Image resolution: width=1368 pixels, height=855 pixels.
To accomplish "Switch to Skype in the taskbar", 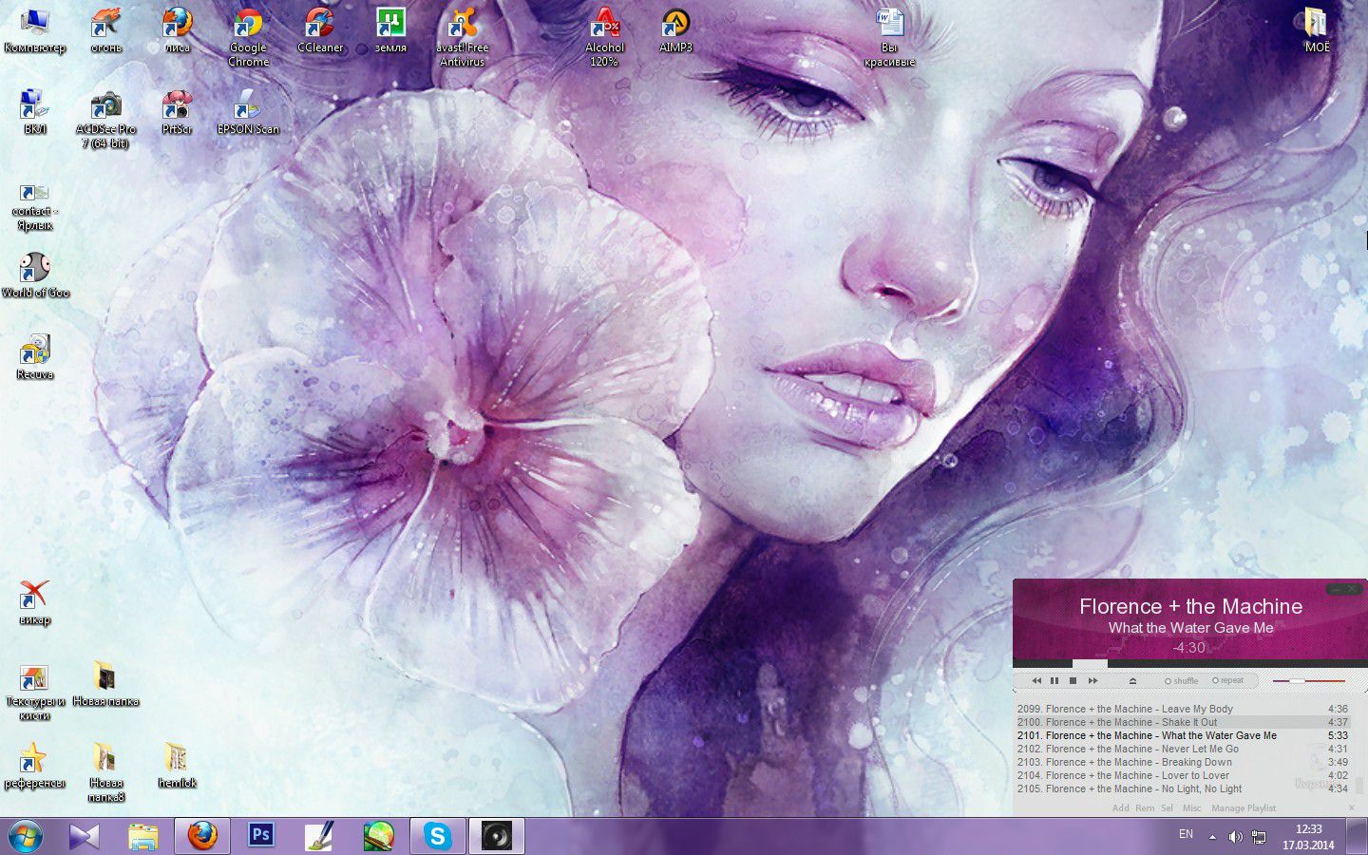I will tap(438, 836).
